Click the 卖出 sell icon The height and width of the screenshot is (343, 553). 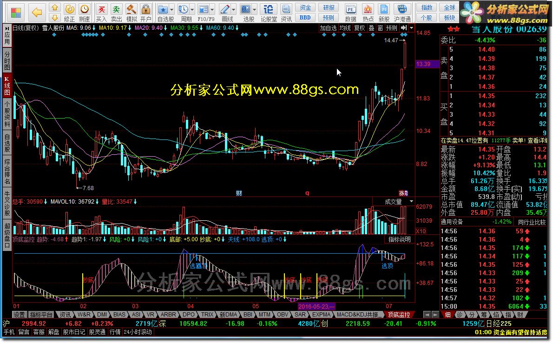coord(116,13)
